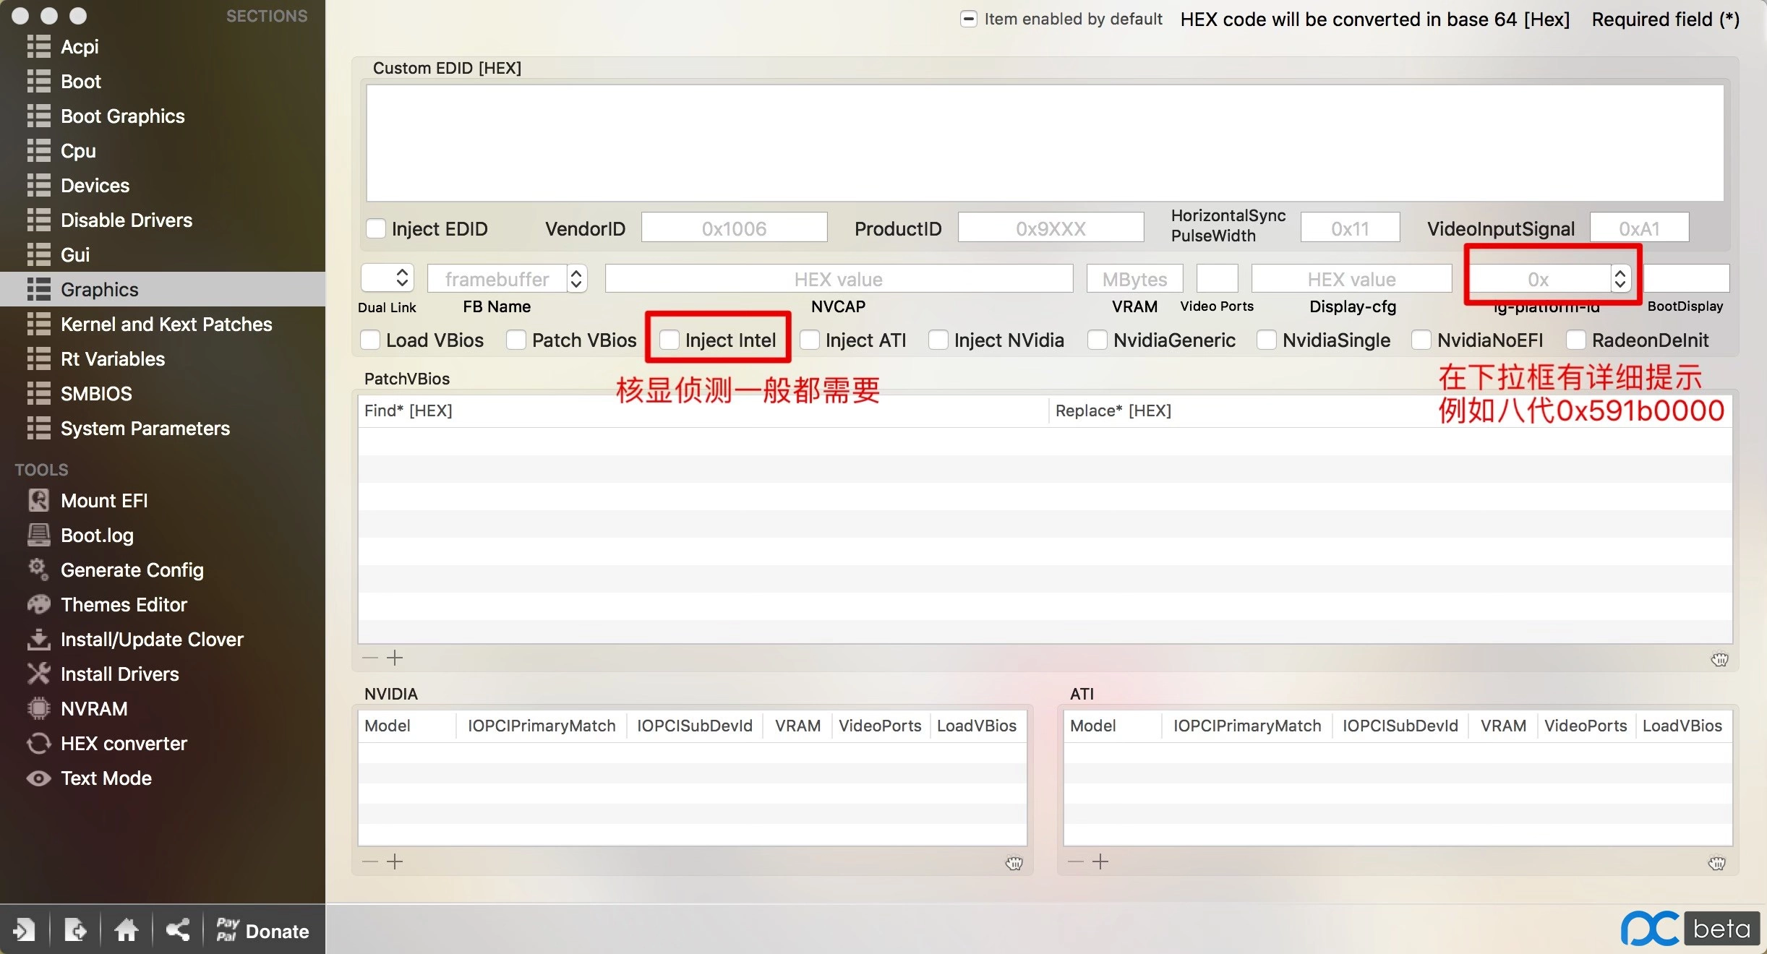Click the Install Drivers tools icon
This screenshot has height=954, width=1767.
(39, 674)
